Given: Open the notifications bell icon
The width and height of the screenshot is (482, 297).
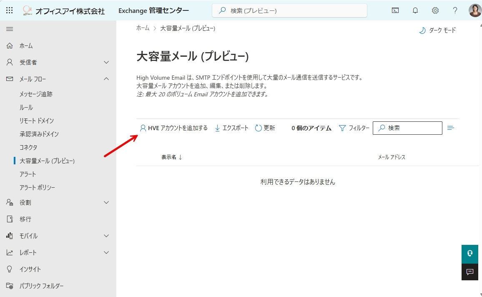Looking at the screenshot, I should (x=415, y=10).
